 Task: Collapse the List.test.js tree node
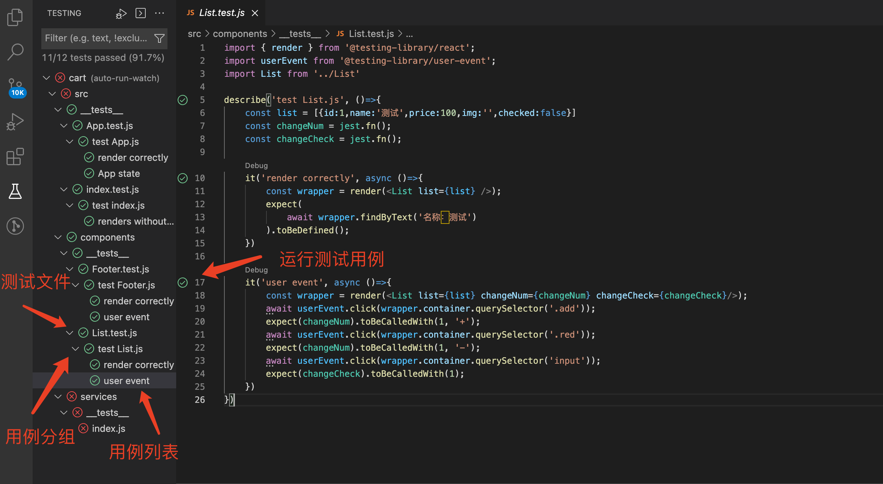(70, 333)
